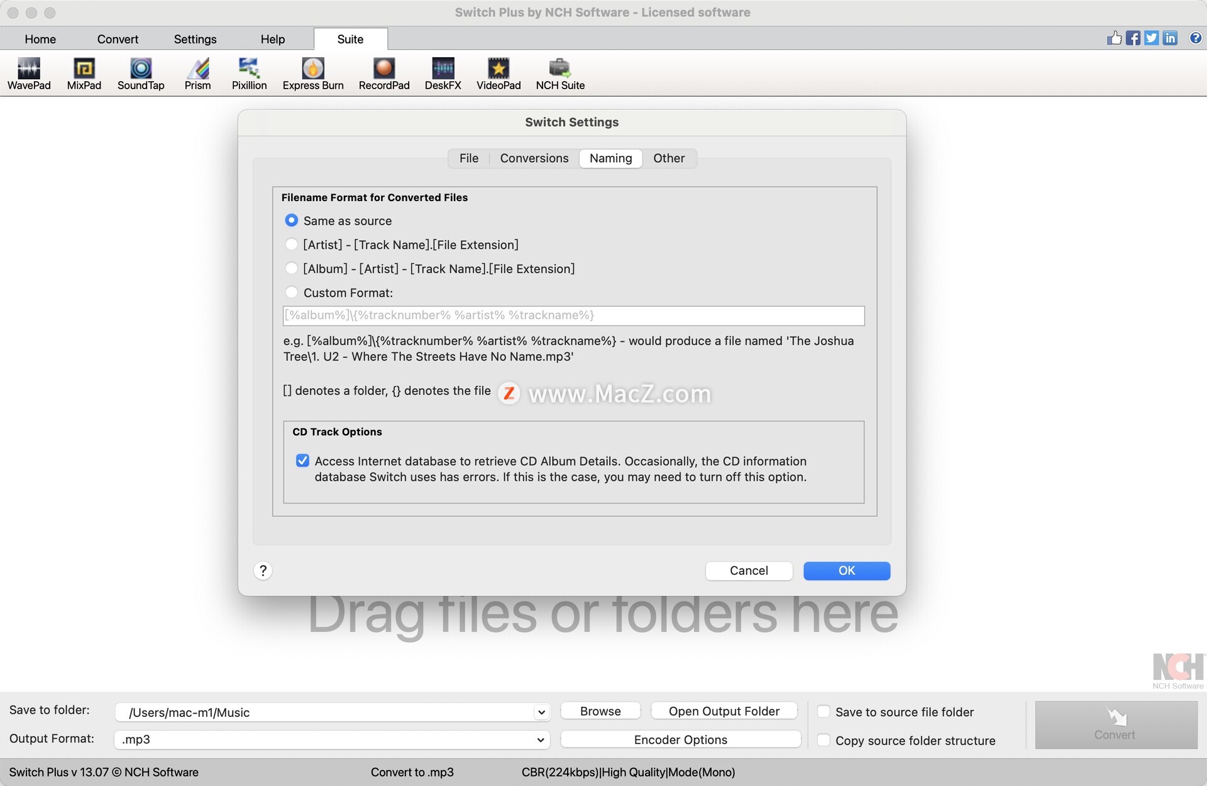
Task: Launch DeskFX audio effects icon
Action: coord(443,74)
